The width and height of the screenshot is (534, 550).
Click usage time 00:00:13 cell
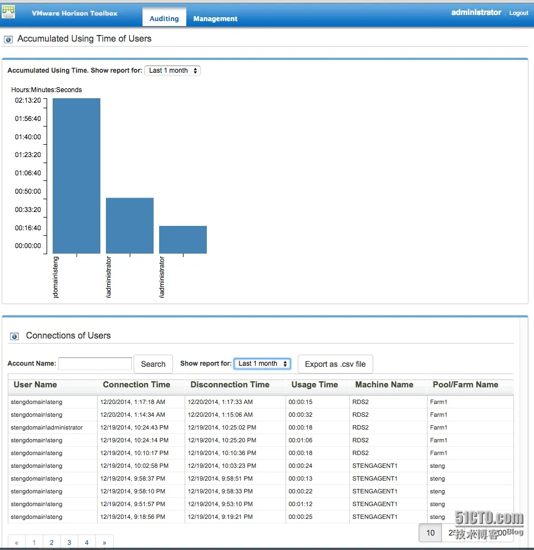[x=301, y=478]
